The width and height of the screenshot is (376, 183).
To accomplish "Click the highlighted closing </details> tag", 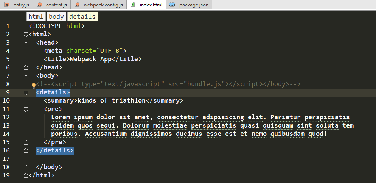I will point(55,151).
